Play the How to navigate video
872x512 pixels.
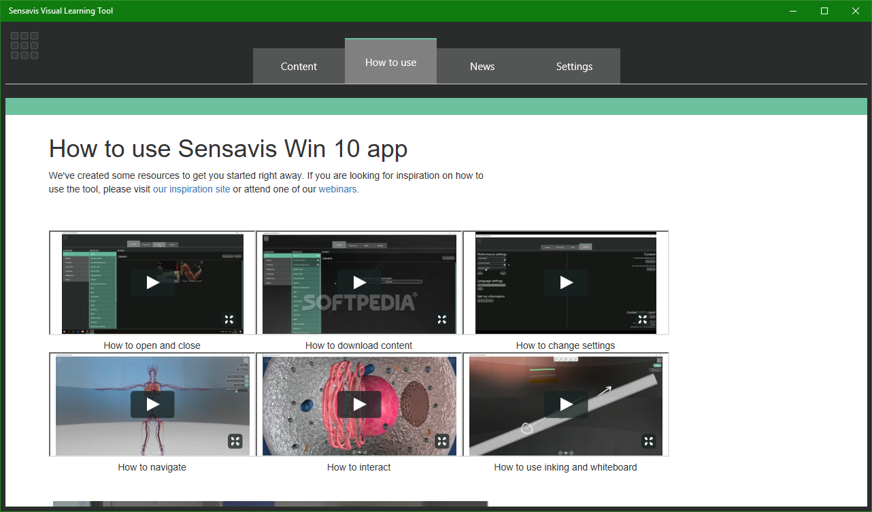[x=152, y=405]
